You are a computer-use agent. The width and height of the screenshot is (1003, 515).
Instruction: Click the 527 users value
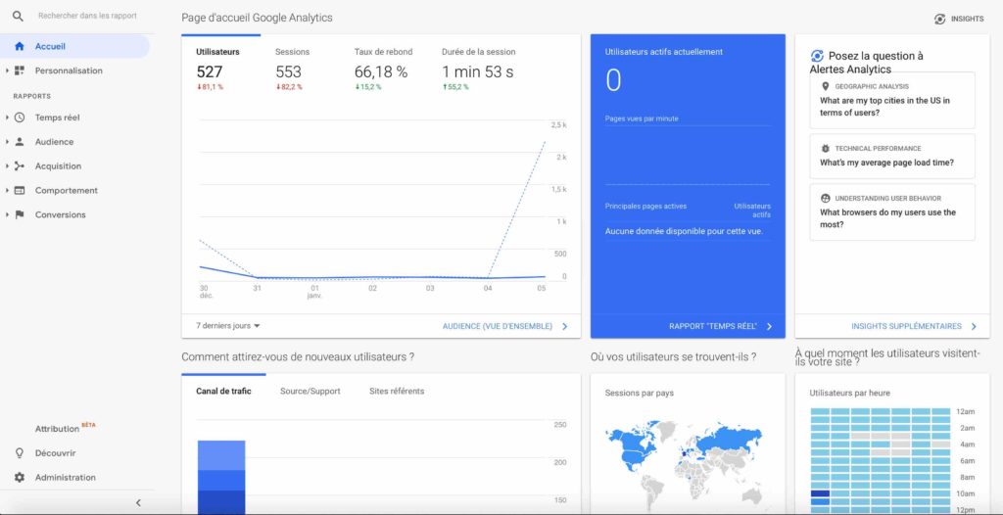(x=210, y=72)
